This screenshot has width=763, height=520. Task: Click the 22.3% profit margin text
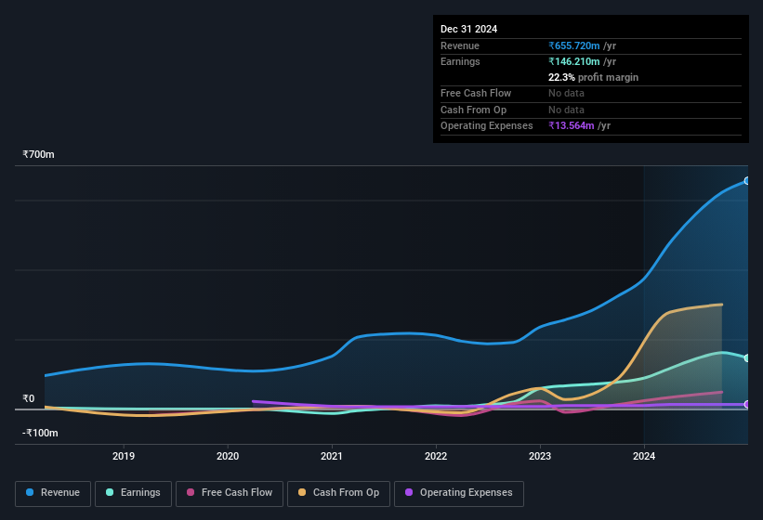pyautogui.click(x=593, y=77)
